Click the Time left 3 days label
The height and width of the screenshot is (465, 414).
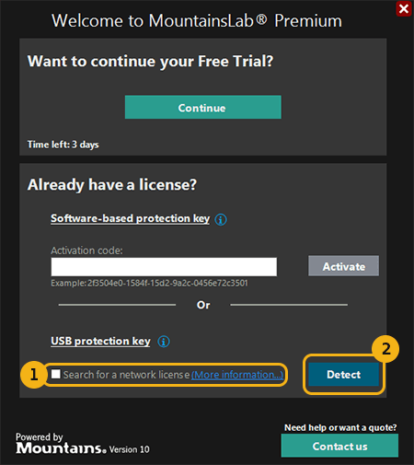(63, 145)
